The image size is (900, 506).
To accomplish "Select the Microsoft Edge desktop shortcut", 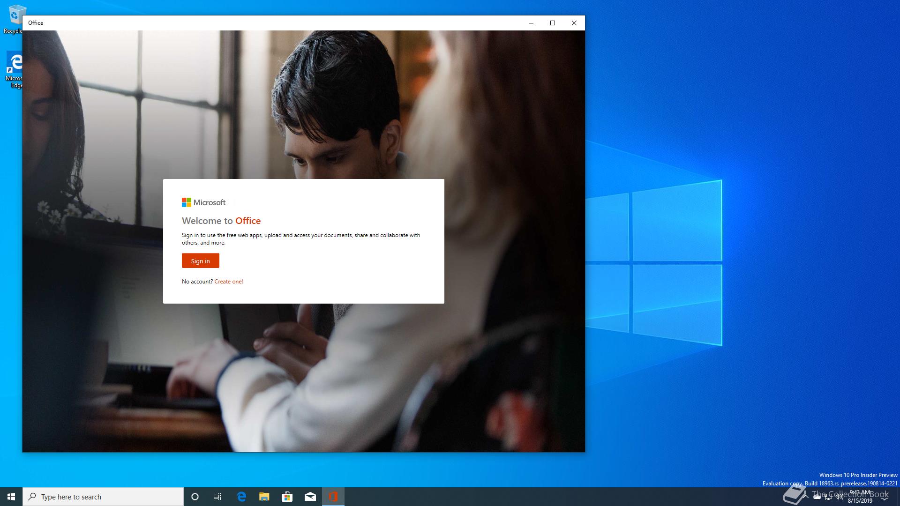I will [x=14, y=69].
